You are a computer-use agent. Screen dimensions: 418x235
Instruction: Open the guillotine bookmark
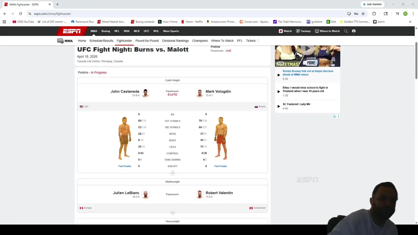tap(314, 22)
